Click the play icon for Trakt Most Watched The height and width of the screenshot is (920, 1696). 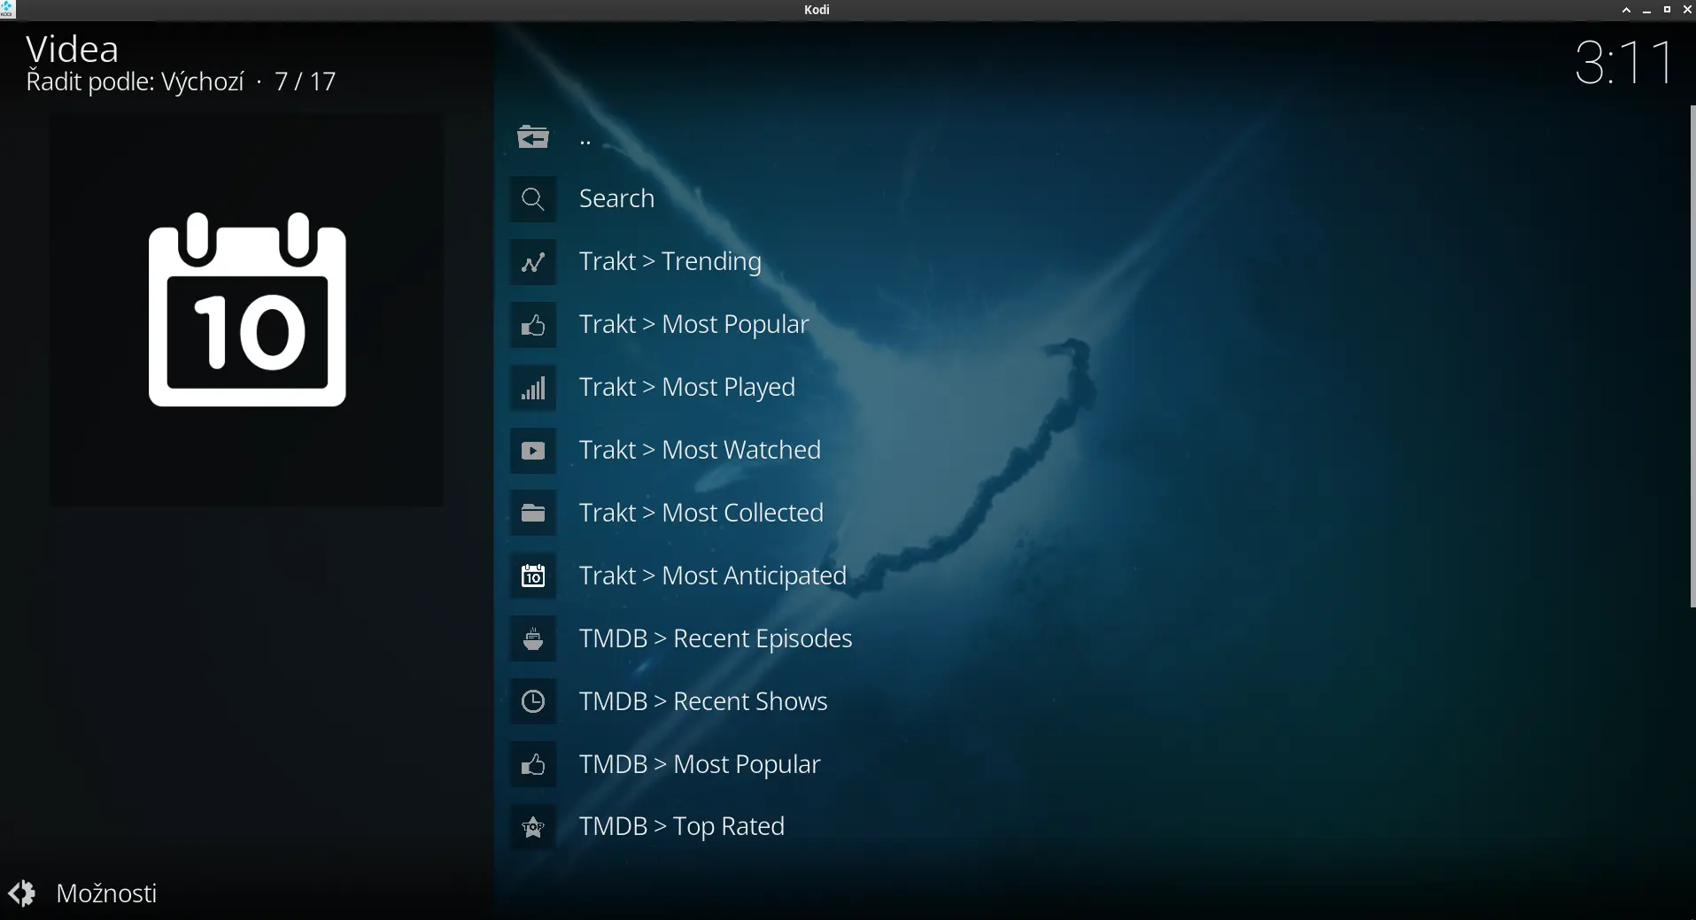[x=533, y=451]
